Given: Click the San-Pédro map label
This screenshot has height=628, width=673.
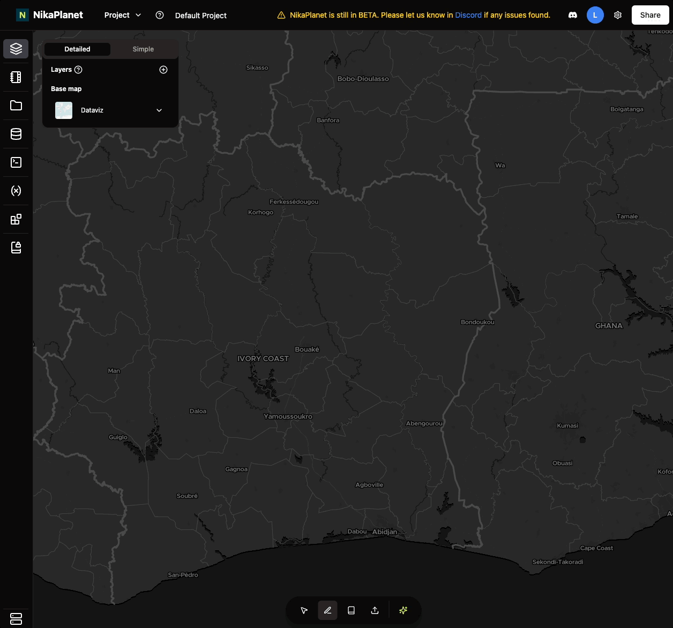Looking at the screenshot, I should pos(183,575).
